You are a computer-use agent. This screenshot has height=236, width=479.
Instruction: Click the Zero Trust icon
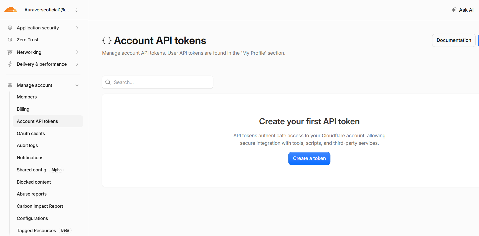[x=10, y=40]
